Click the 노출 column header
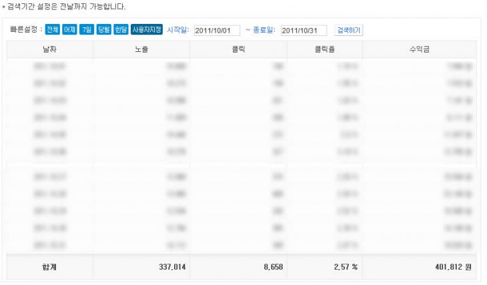Viewport: 487px width, 285px height. point(141,49)
